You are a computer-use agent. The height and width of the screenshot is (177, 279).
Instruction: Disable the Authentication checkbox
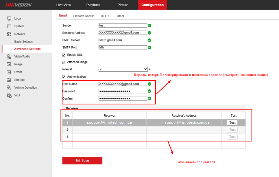(x=64, y=77)
